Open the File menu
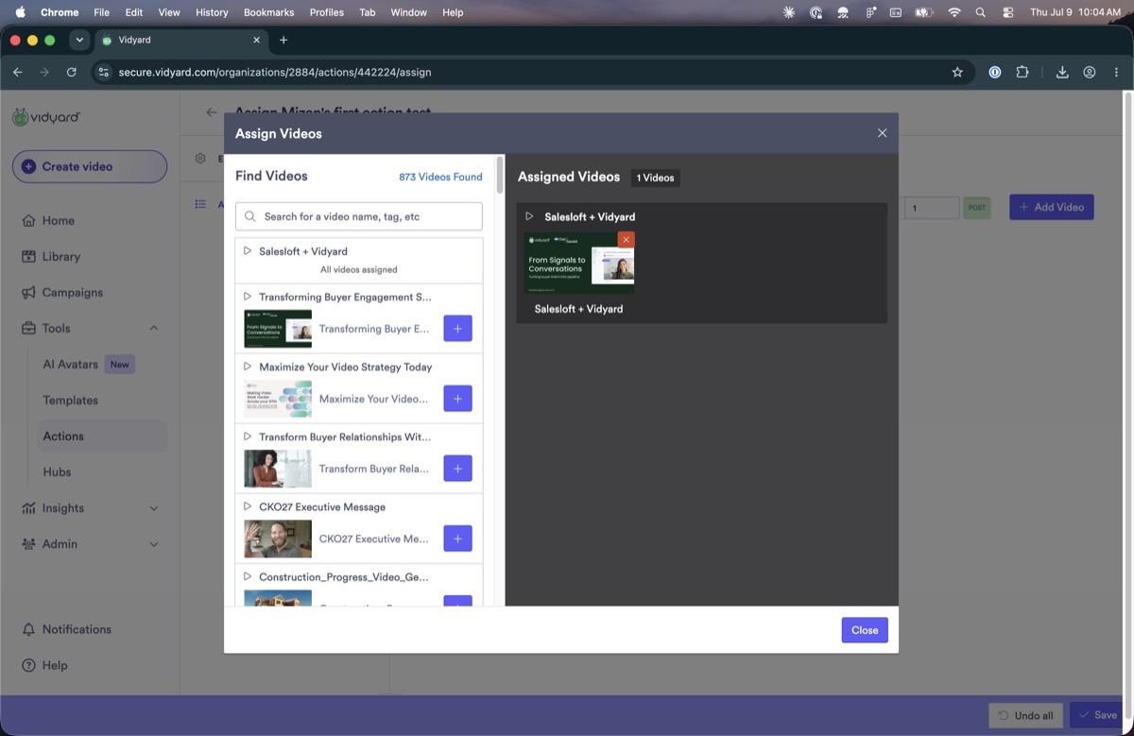1134x736 pixels. (102, 12)
